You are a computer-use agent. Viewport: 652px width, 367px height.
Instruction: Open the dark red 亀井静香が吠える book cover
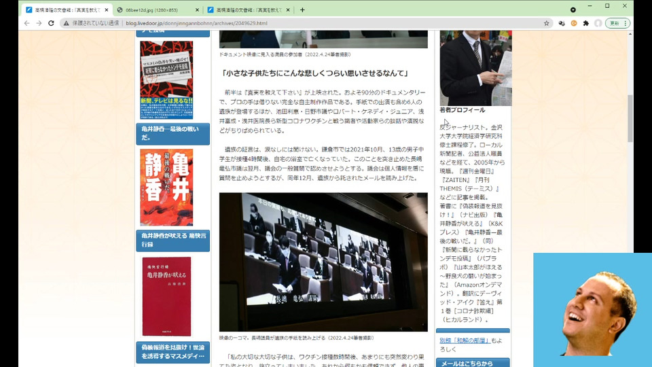(167, 296)
